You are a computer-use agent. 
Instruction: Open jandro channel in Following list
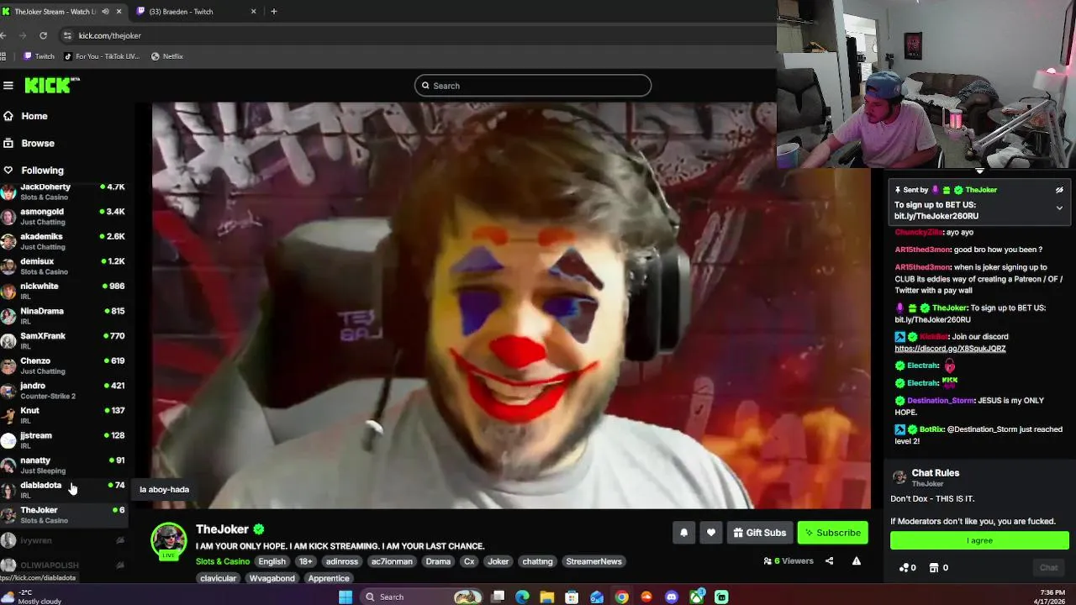pyautogui.click(x=64, y=390)
